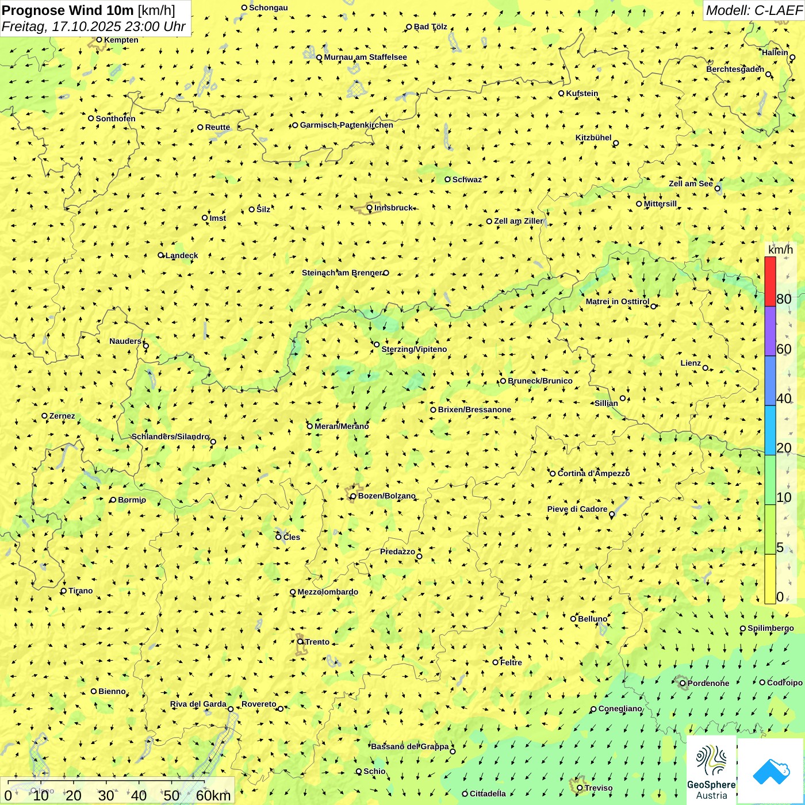
Task: Click the Landeck city marker
Action: pyautogui.click(x=161, y=255)
